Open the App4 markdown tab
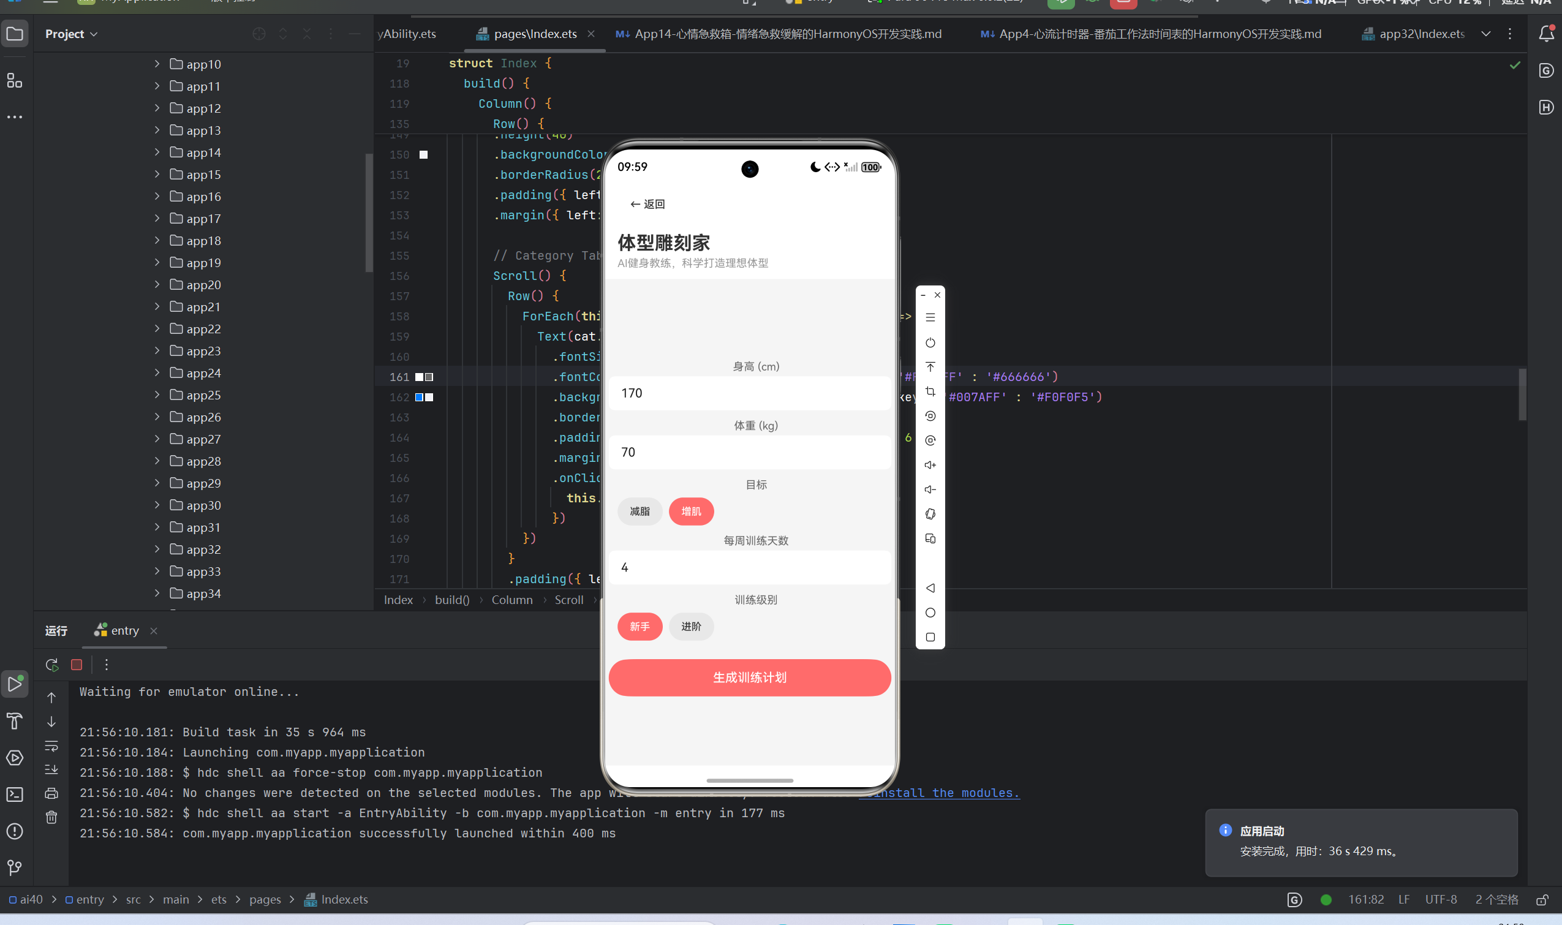The image size is (1562, 925). 1150,34
